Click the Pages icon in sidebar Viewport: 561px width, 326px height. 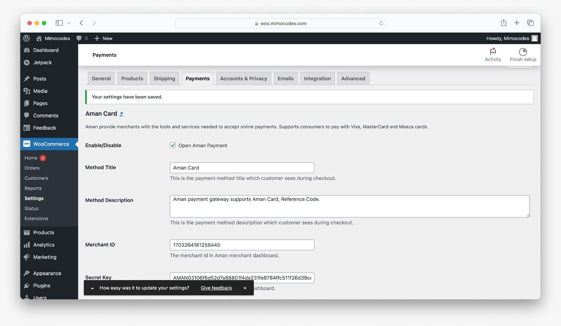click(x=27, y=103)
